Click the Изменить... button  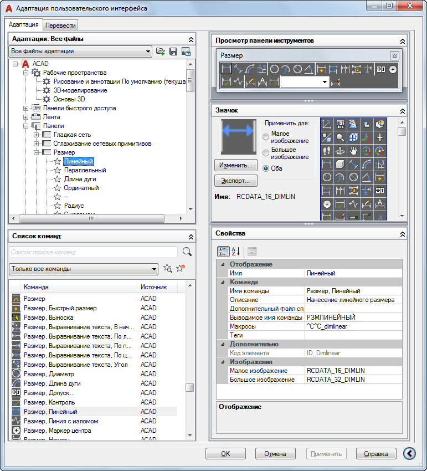(236, 165)
